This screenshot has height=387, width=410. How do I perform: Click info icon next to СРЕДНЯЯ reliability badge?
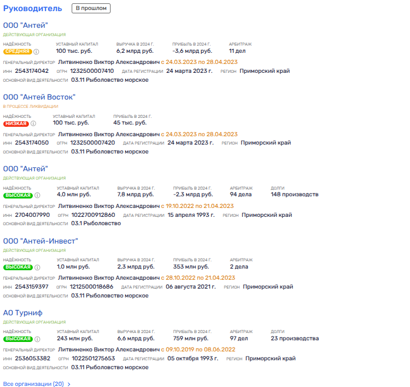[x=37, y=52]
